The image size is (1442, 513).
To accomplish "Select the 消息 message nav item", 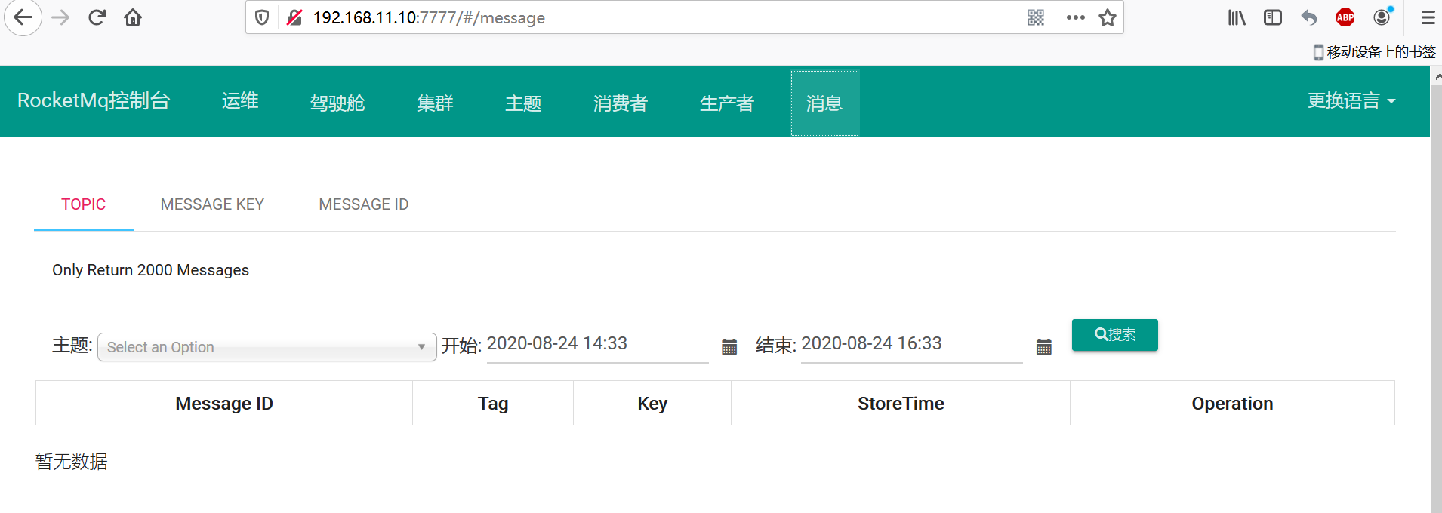I will pos(824,103).
